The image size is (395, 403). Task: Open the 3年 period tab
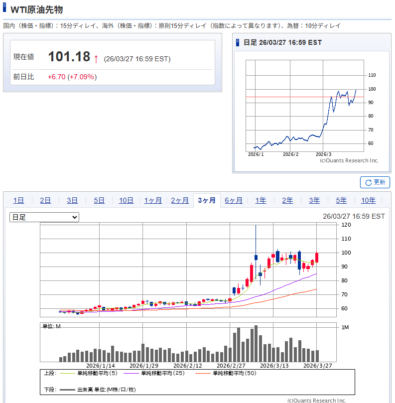tap(314, 200)
